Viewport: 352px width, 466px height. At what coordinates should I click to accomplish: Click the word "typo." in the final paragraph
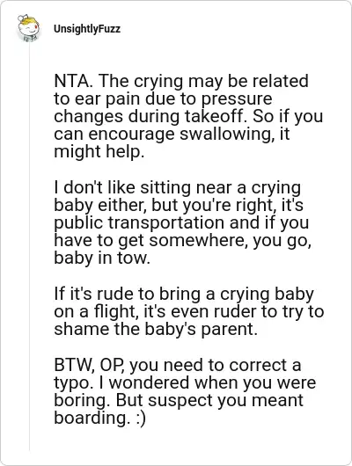click(x=73, y=382)
